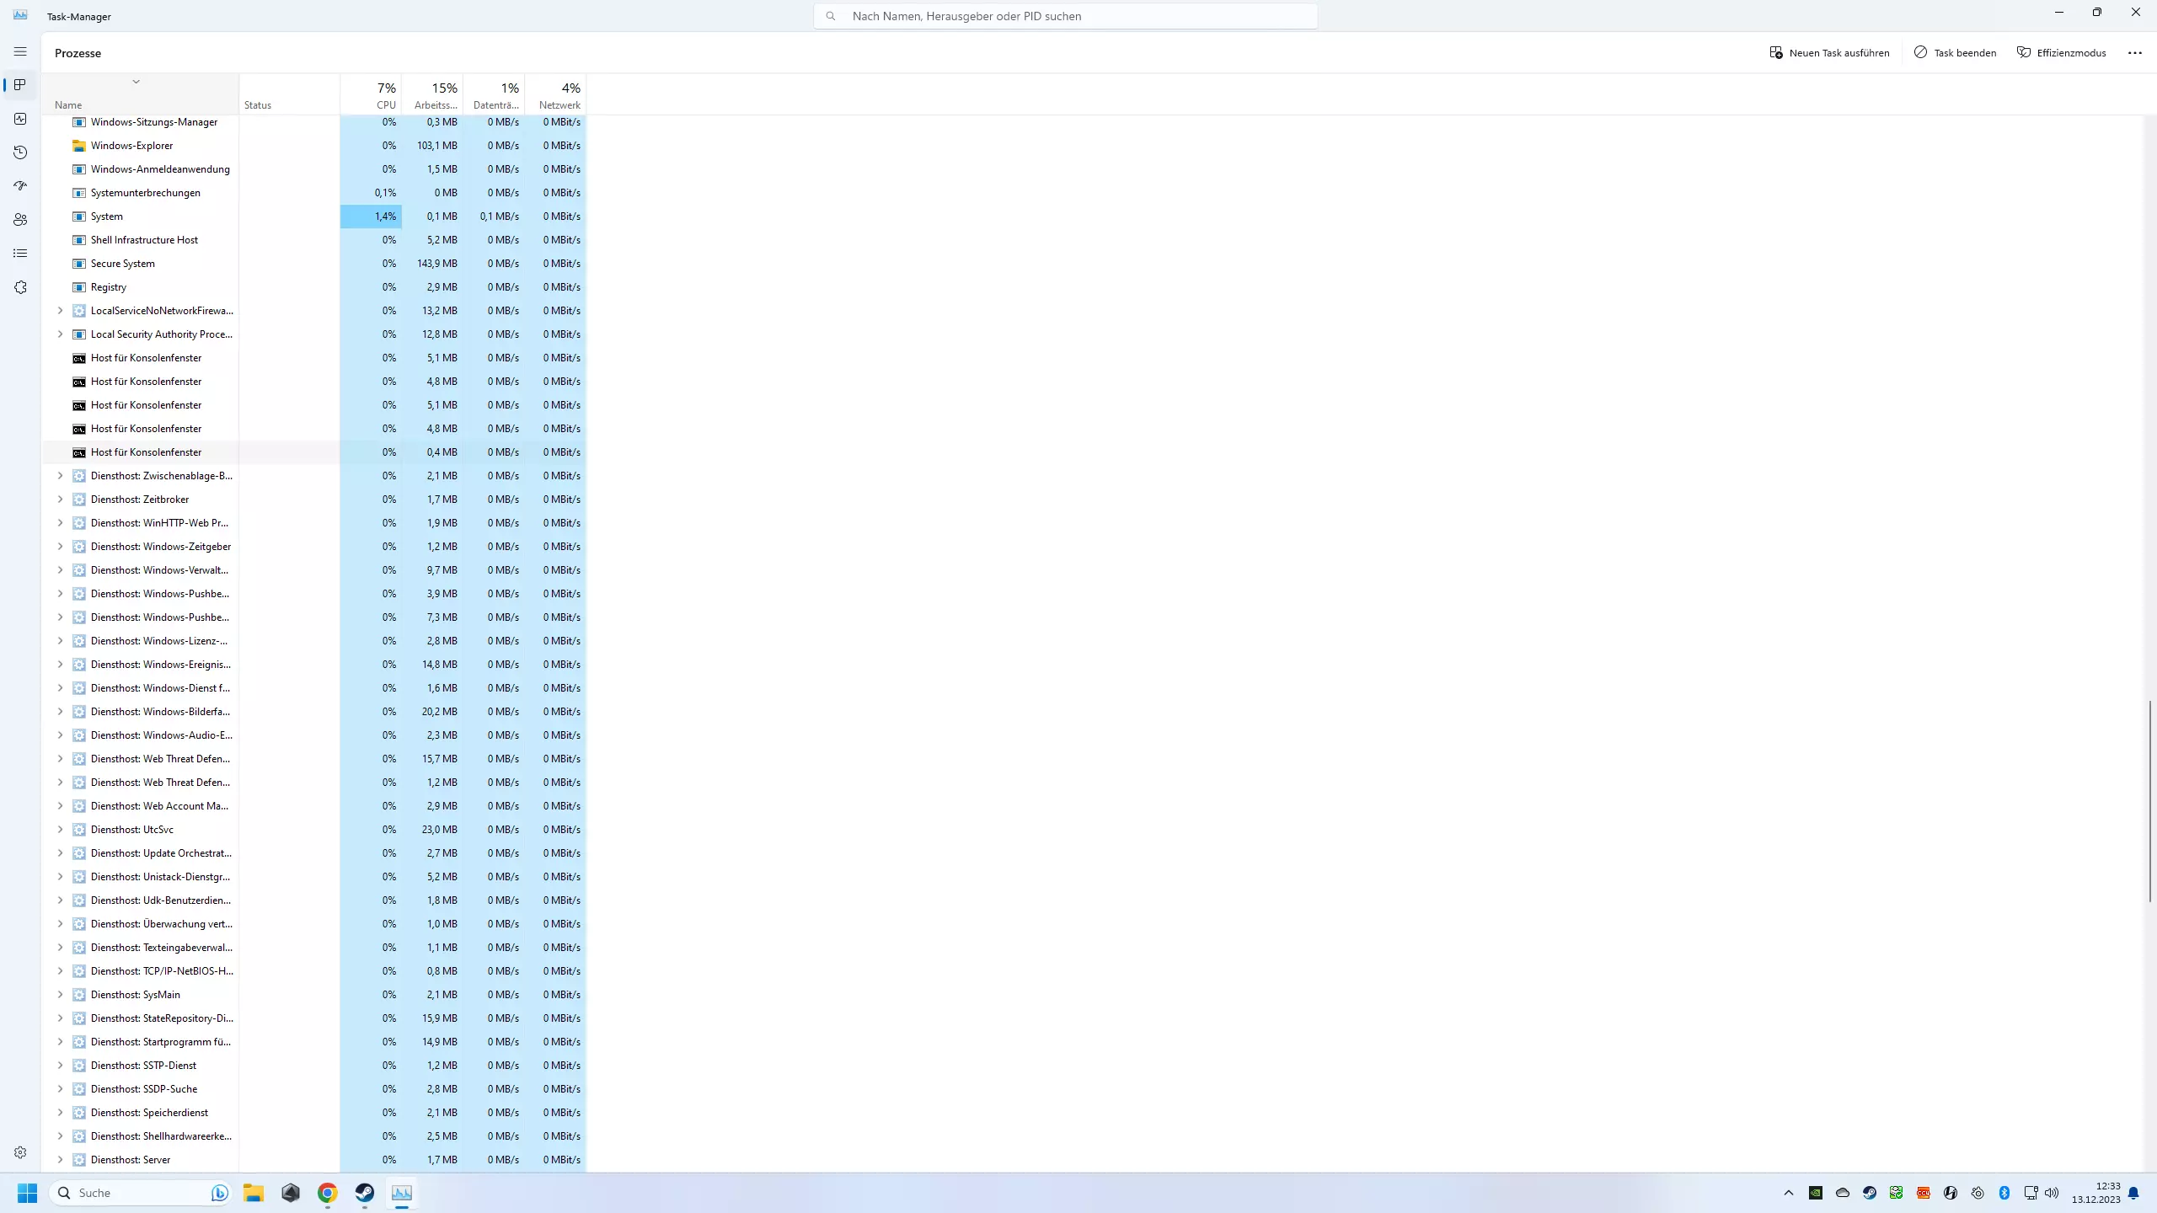
Task: Open Google Chrome from the taskbar
Action: tap(328, 1193)
